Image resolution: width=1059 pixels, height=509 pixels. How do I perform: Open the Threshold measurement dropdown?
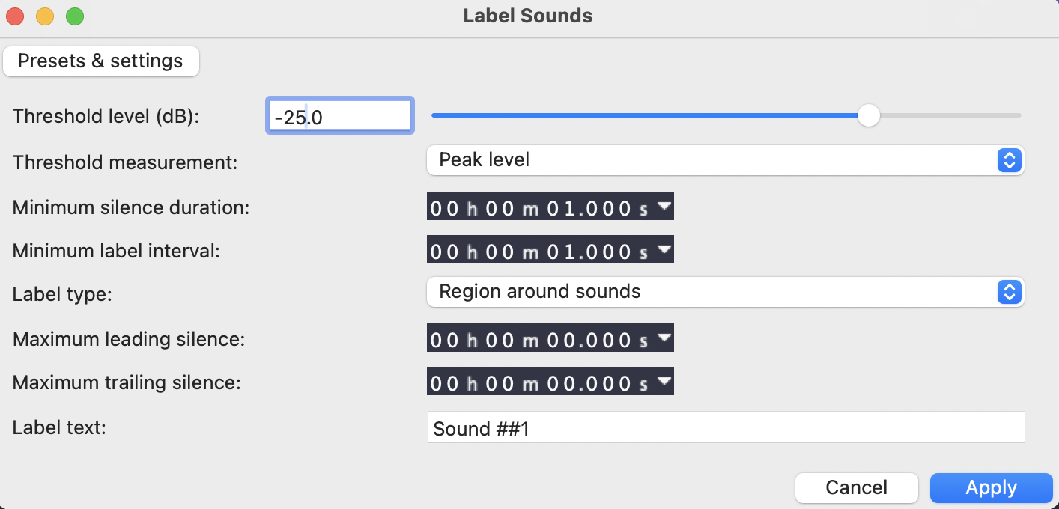[725, 160]
